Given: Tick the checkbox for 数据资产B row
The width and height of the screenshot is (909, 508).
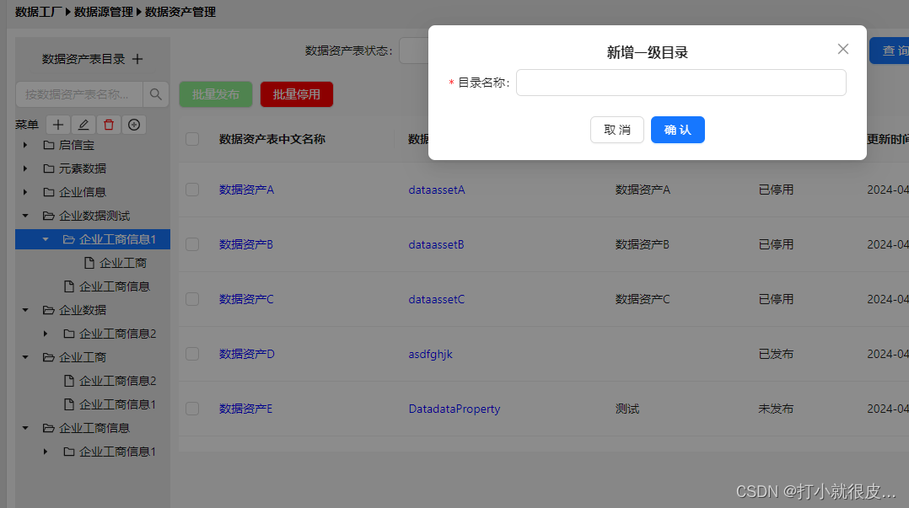Looking at the screenshot, I should (192, 244).
